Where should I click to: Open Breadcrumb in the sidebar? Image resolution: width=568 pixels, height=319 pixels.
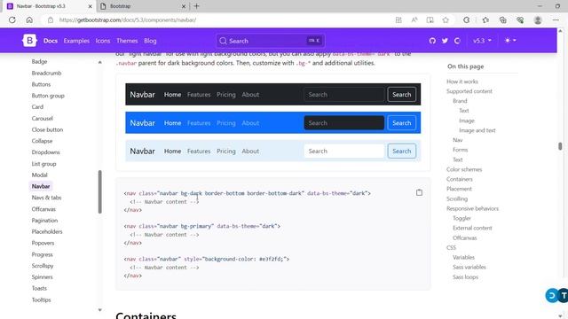click(x=46, y=73)
